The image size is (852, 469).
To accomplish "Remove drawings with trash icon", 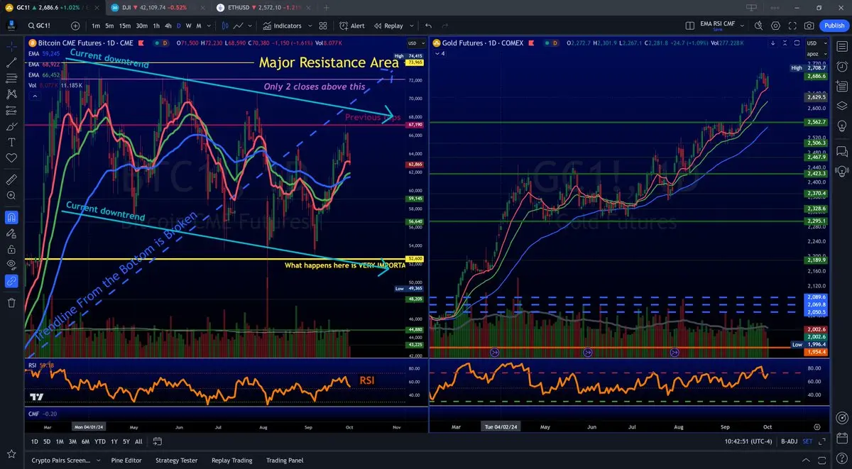I will [x=11, y=303].
